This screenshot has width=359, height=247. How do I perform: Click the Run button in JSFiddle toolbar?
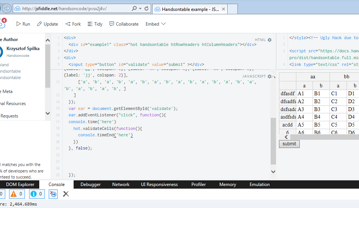23,24
